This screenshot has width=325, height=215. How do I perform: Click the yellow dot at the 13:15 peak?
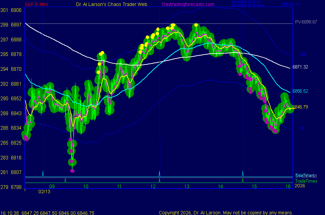point(196,25)
